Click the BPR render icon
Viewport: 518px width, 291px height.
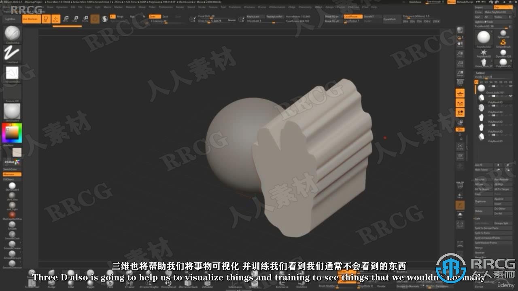[460, 30]
